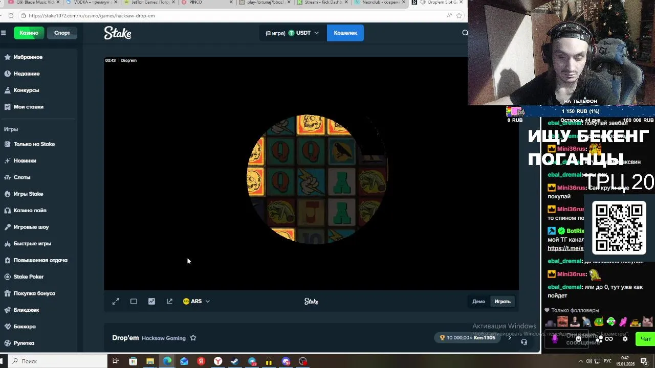Image resolution: width=655 pixels, height=368 pixels.
Task: Open Stake Poker category
Action: [29, 277]
